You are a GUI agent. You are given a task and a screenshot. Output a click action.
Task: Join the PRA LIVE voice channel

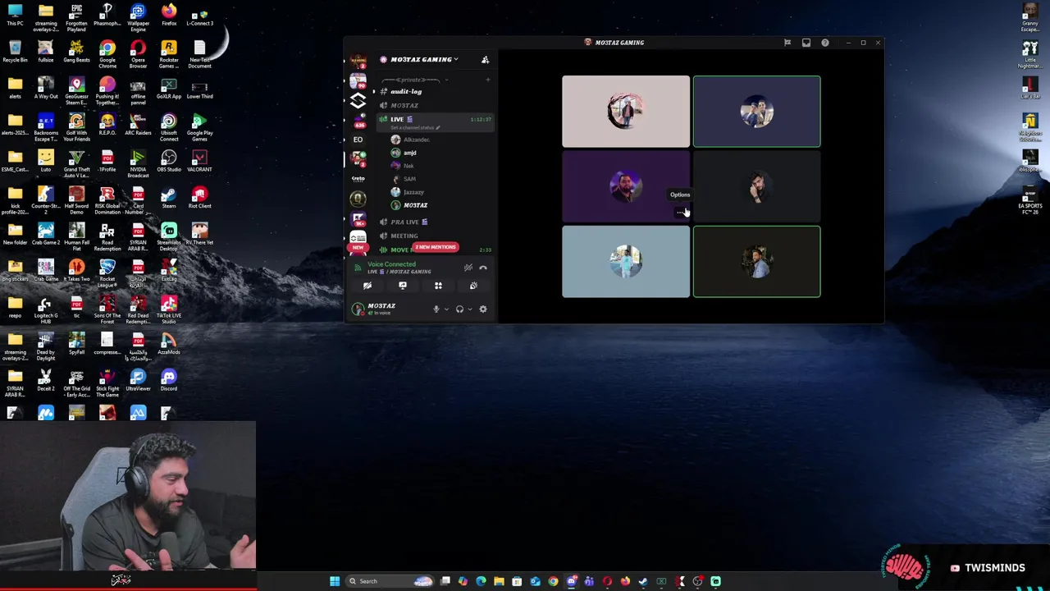(x=409, y=222)
